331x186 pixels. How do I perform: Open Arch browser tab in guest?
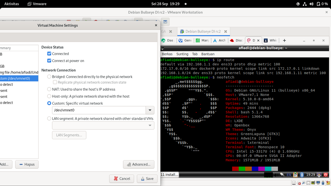[219, 40]
